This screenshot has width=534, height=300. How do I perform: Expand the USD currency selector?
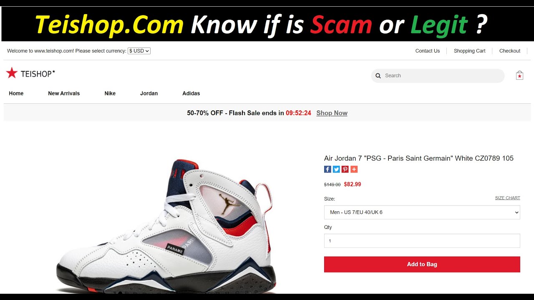pos(139,51)
